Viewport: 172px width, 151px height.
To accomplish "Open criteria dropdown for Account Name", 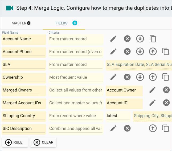I will (76, 40).
